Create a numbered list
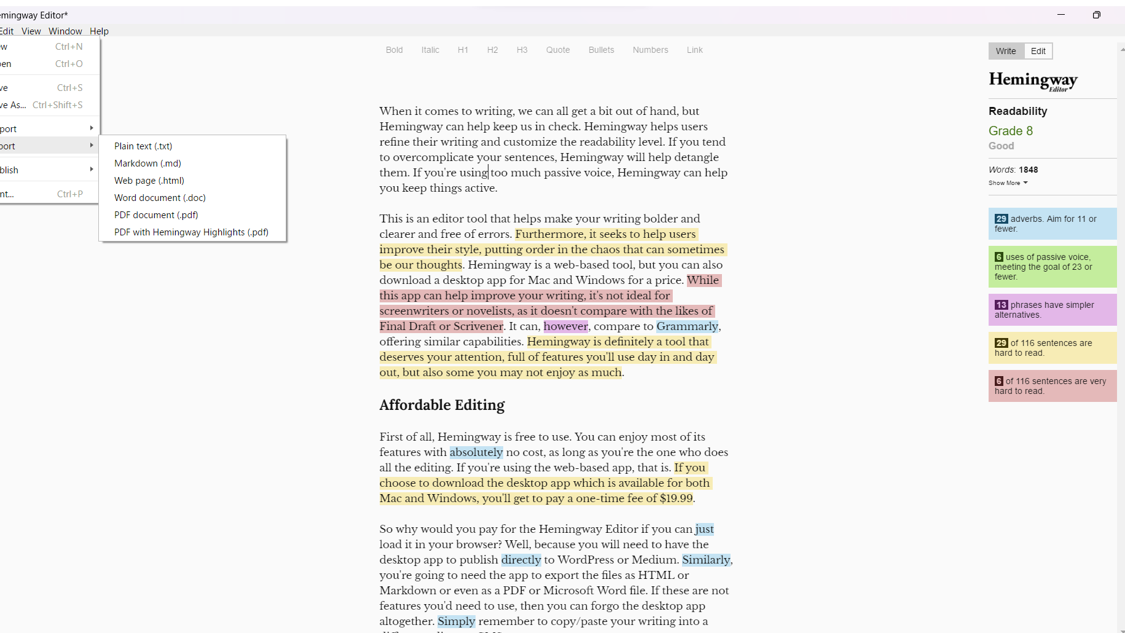This screenshot has width=1125, height=633. tap(650, 50)
